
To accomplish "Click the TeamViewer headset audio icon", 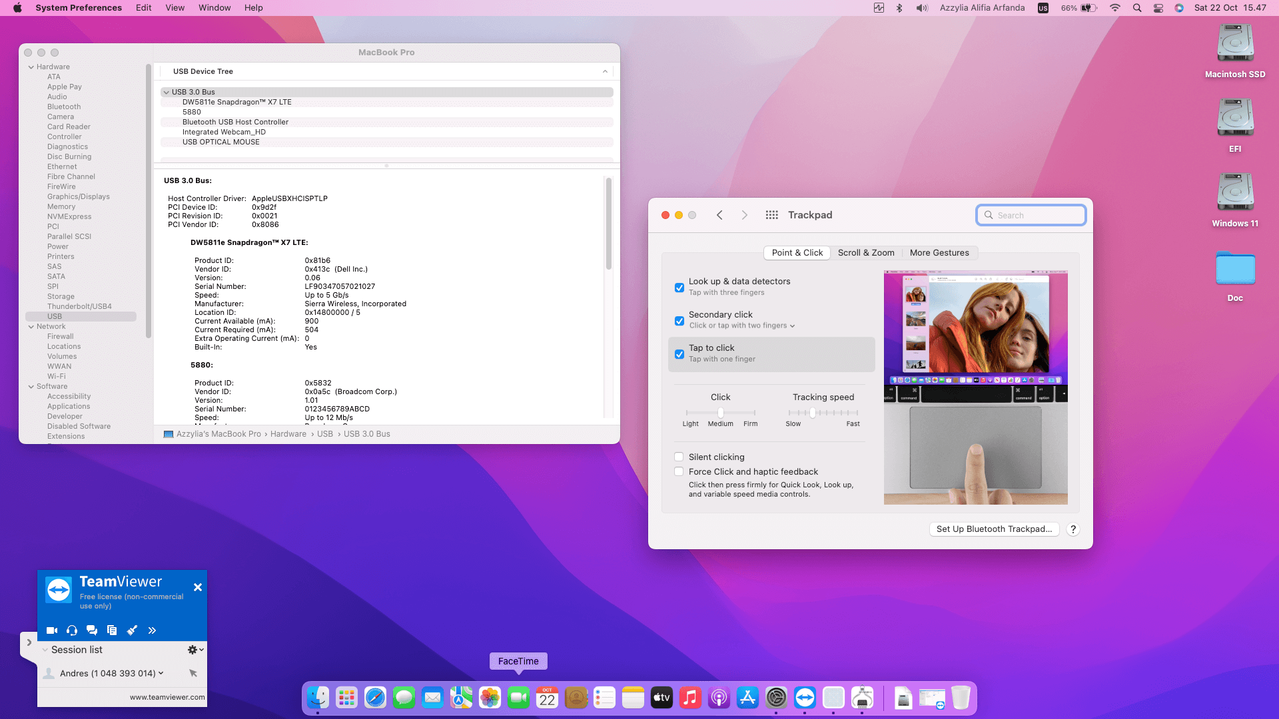I will click(72, 630).
